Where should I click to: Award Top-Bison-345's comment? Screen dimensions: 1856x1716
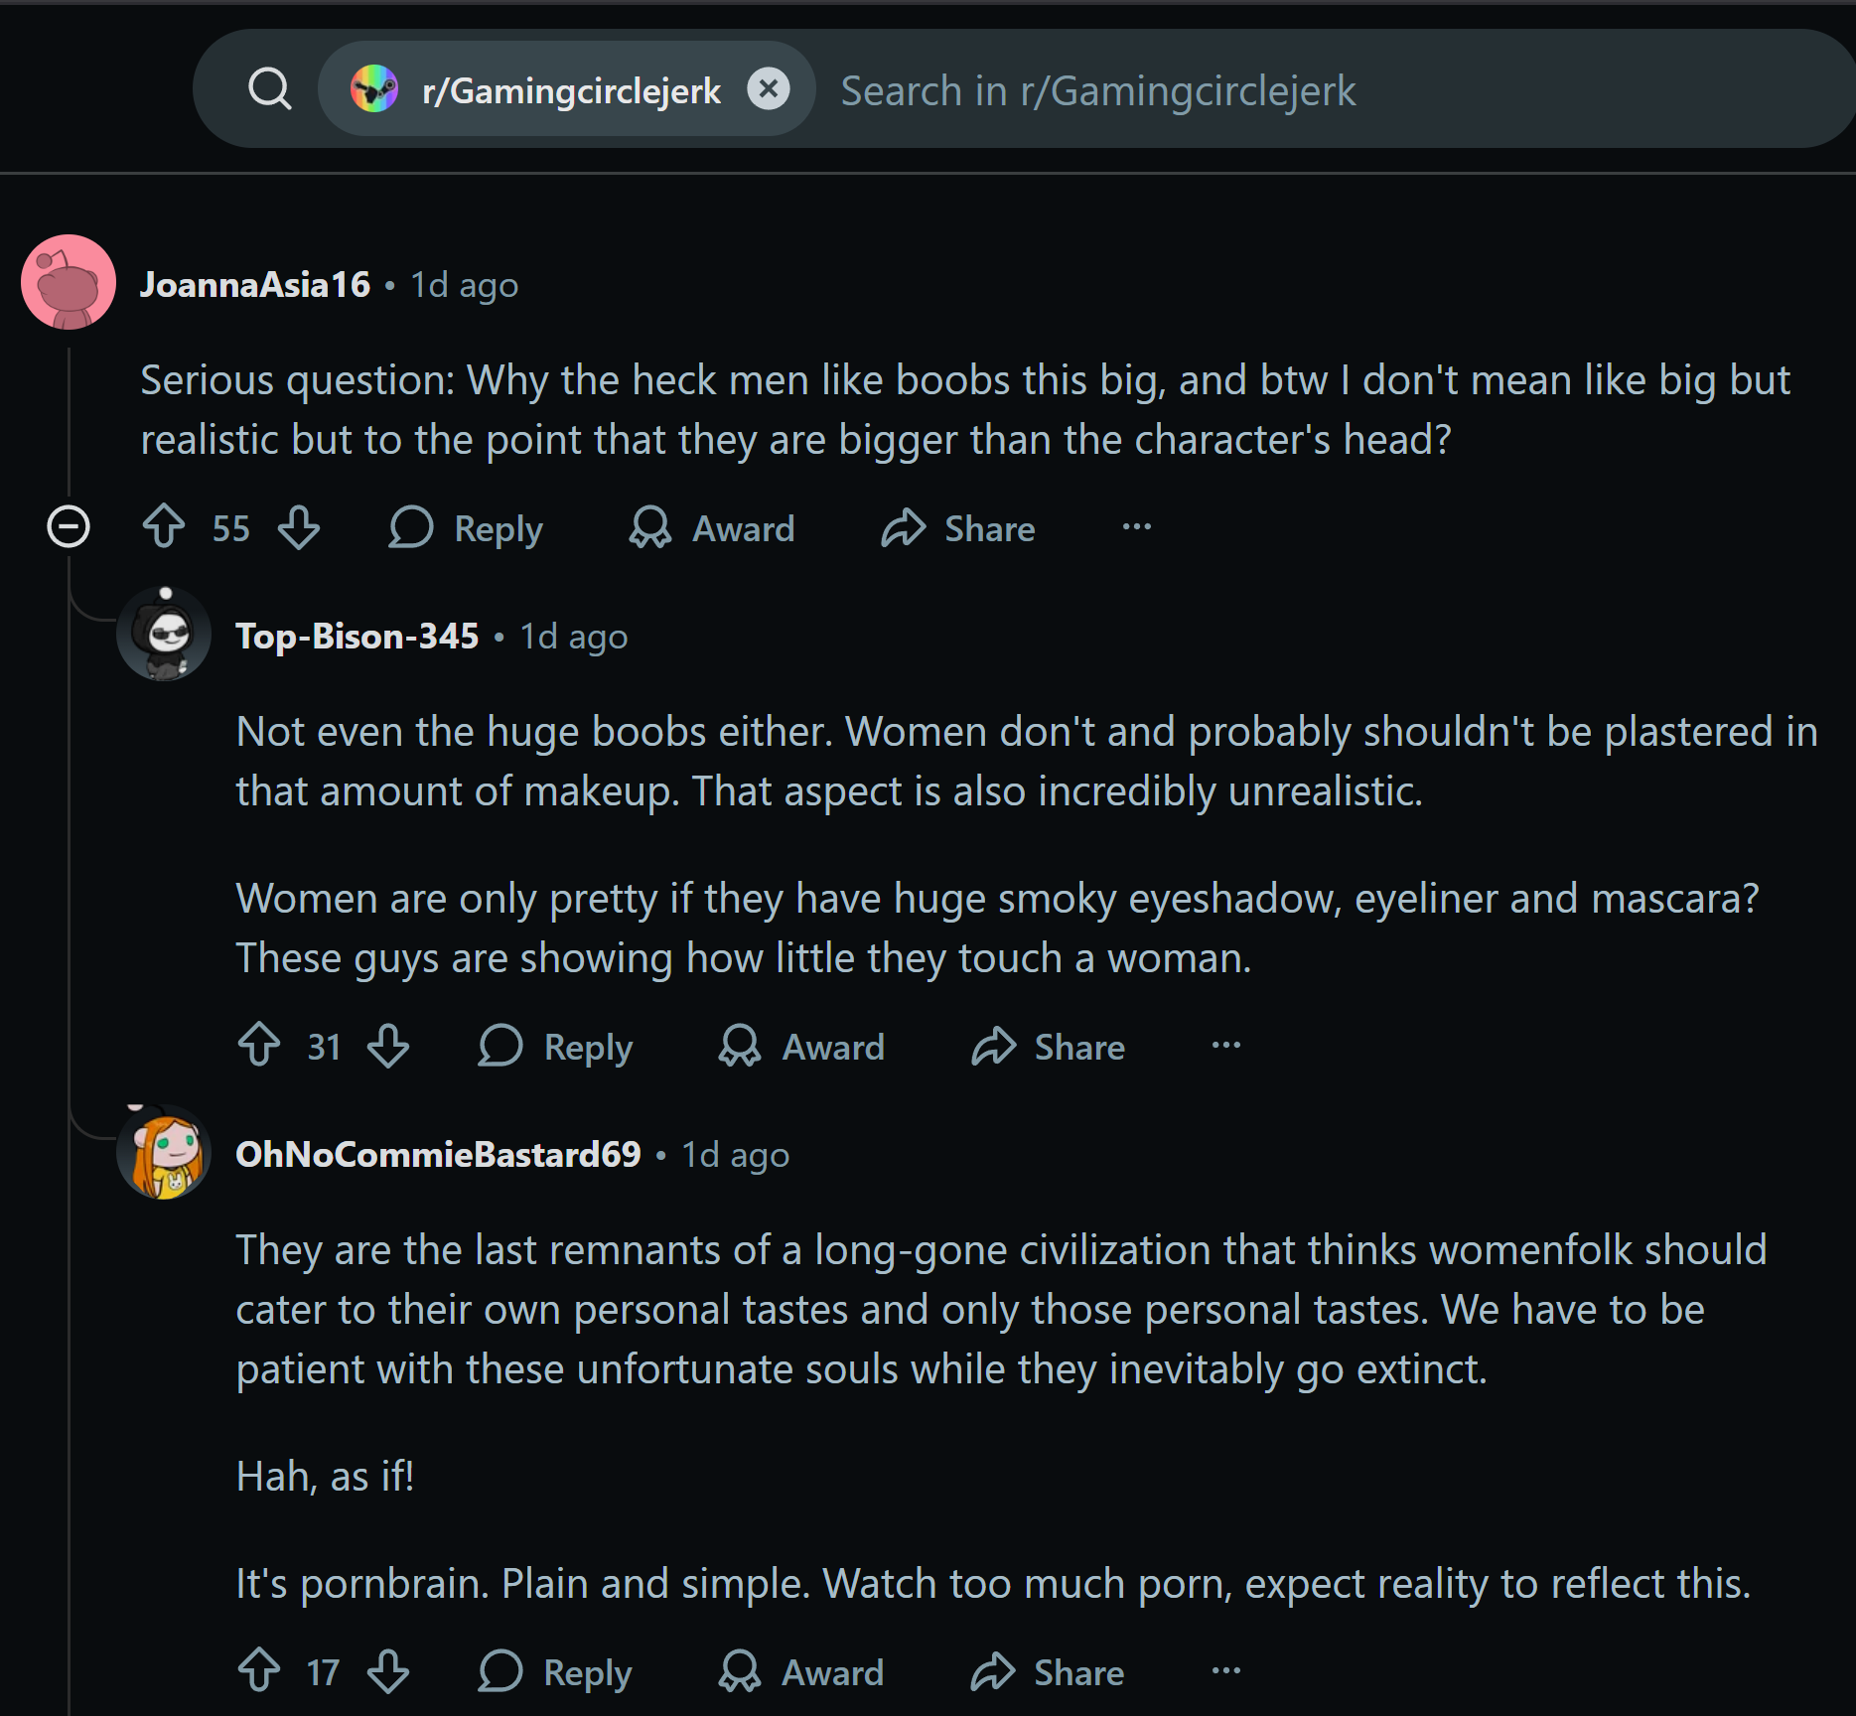(802, 1047)
